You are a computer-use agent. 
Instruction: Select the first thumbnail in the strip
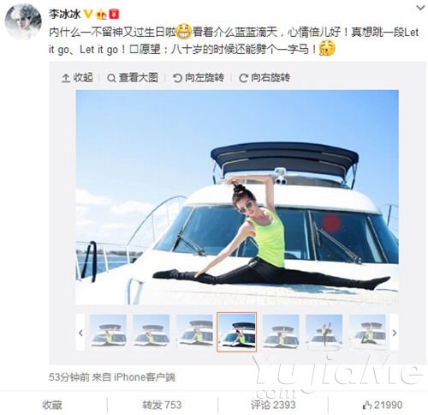108,332
